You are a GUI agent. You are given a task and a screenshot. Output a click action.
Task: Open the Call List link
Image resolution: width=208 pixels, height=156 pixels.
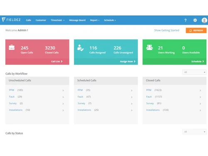pyautogui.click(x=57, y=62)
